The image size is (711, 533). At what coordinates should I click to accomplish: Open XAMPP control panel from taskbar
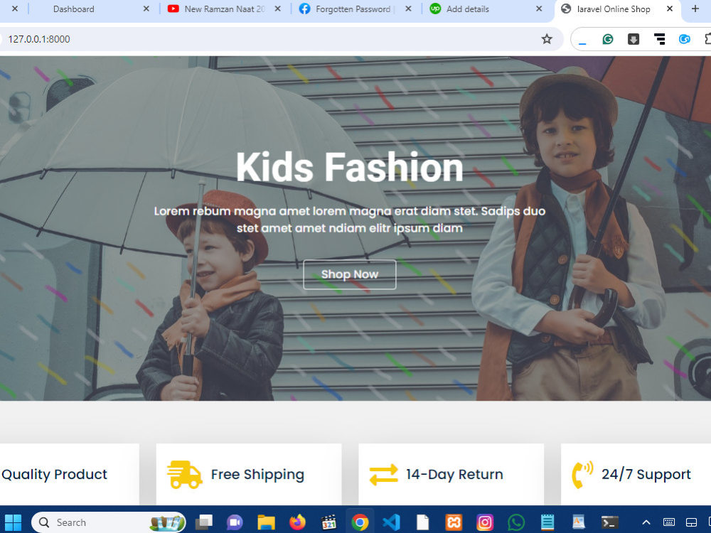[x=454, y=522]
